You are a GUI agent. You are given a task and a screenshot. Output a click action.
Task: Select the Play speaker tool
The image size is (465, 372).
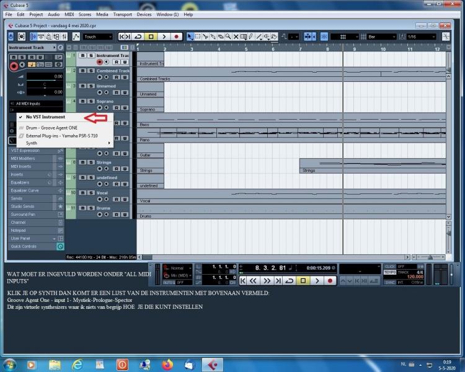(x=267, y=37)
